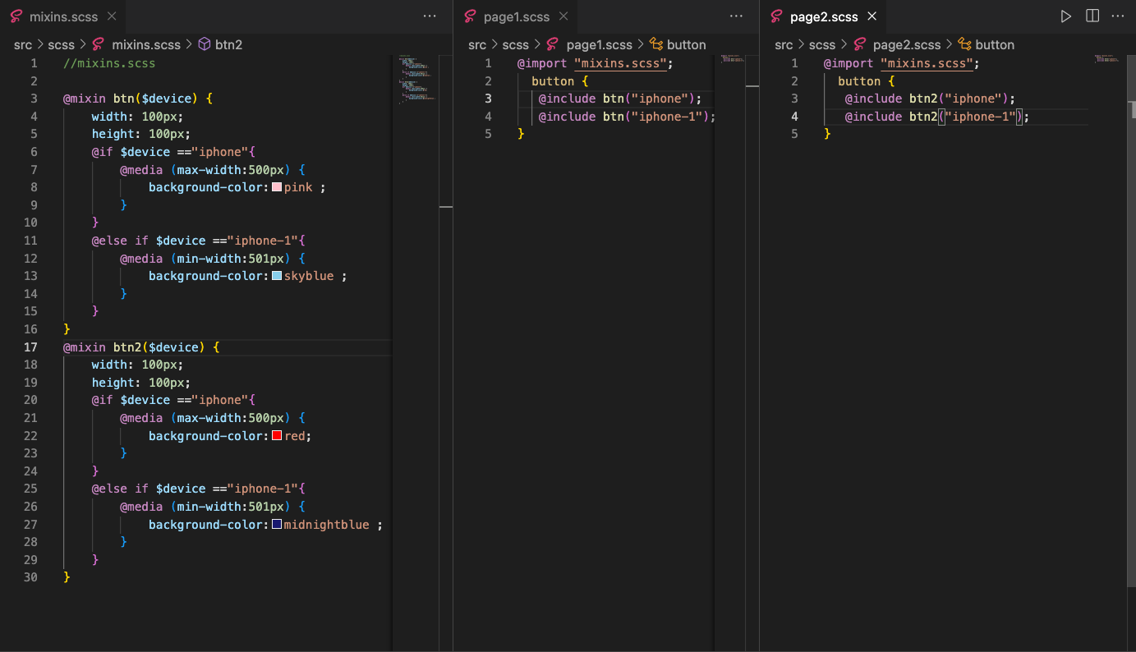1136x652 pixels.
Task: Click 'skyblue' value on line 13
Action: pos(309,276)
